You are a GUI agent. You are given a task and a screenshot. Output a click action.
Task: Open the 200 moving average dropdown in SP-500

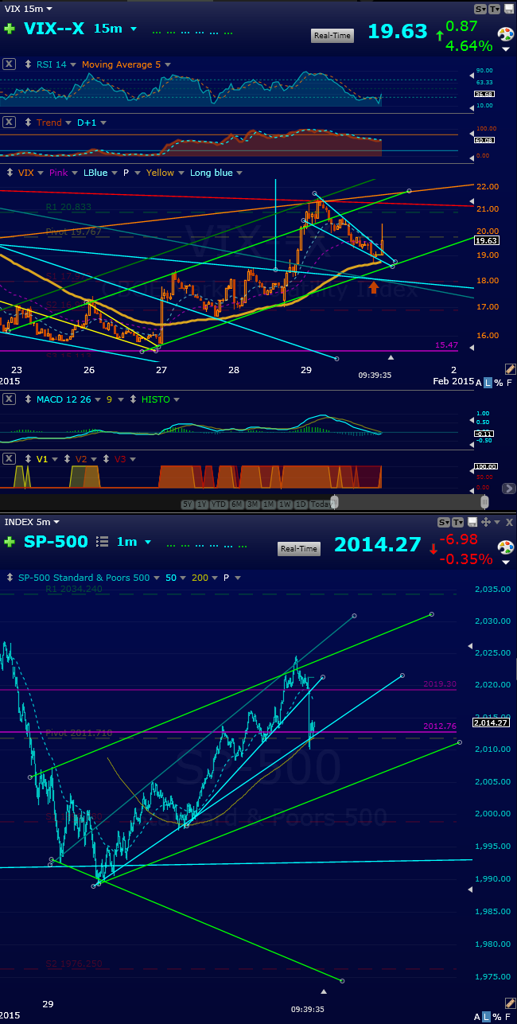click(x=215, y=578)
